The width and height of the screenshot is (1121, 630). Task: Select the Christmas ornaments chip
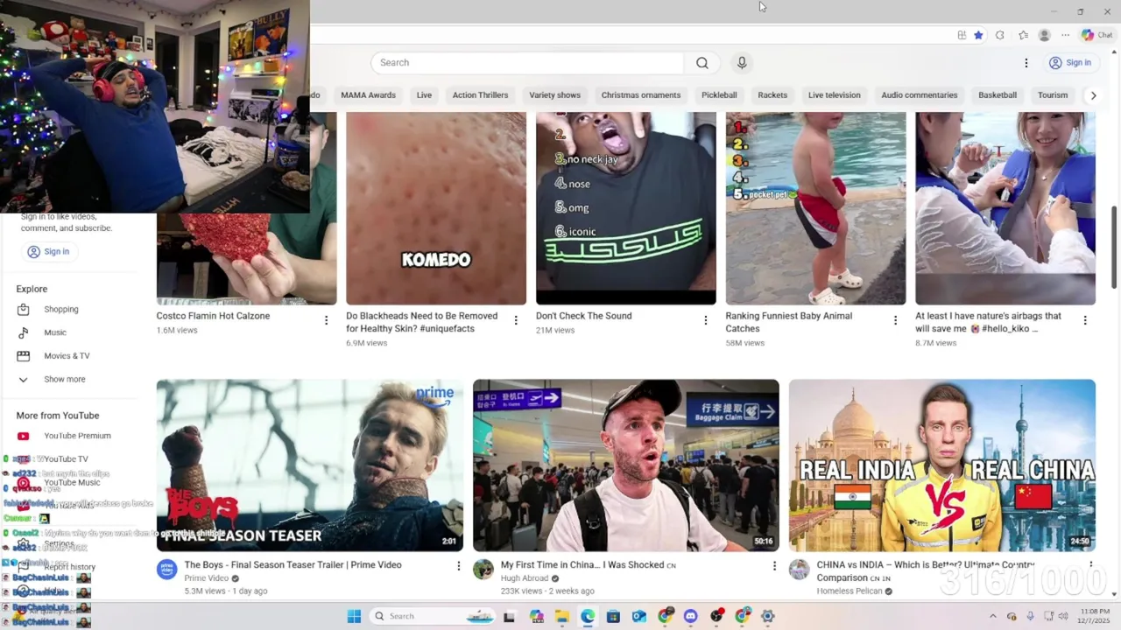[641, 95]
